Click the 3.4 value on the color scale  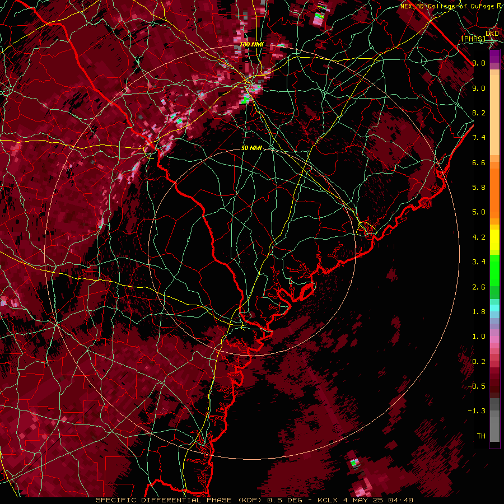(479, 262)
